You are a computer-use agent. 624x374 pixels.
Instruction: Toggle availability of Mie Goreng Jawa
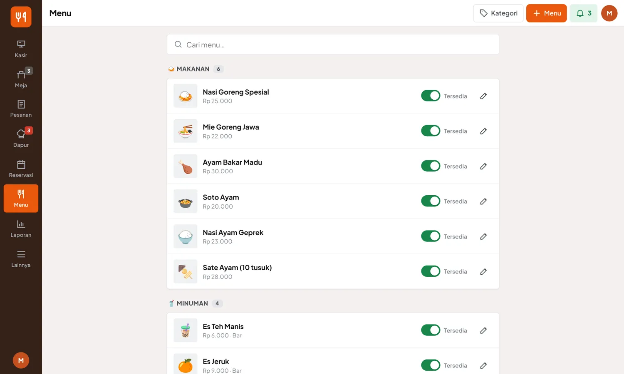click(431, 130)
